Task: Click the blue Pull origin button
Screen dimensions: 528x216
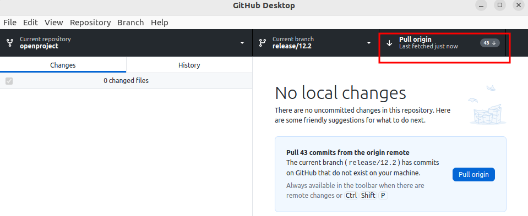Action: (x=474, y=175)
